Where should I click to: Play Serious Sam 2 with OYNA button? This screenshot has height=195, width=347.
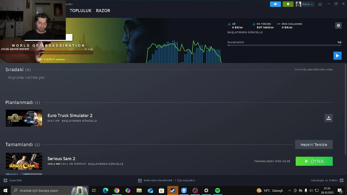pos(314,161)
